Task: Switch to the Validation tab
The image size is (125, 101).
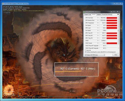Action: [99, 14]
